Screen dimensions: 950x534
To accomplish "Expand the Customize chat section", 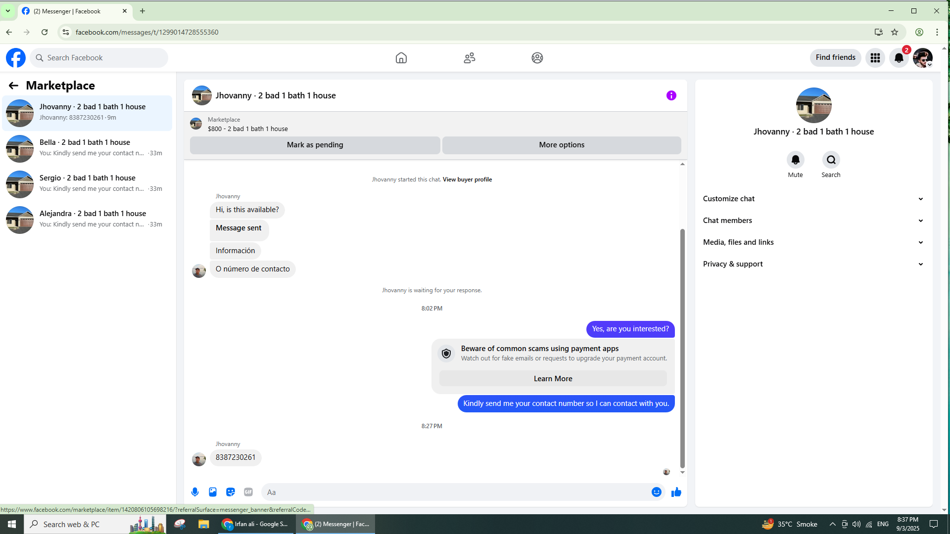I will click(813, 199).
